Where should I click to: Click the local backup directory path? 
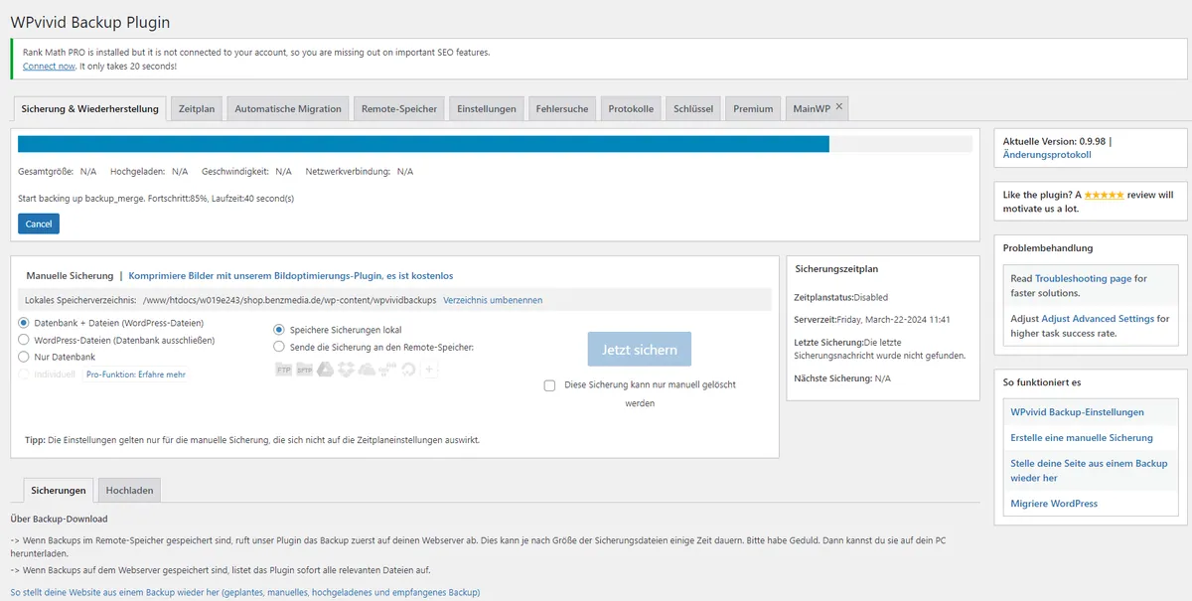(x=290, y=300)
